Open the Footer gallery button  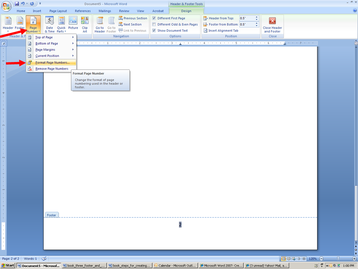pos(20,24)
